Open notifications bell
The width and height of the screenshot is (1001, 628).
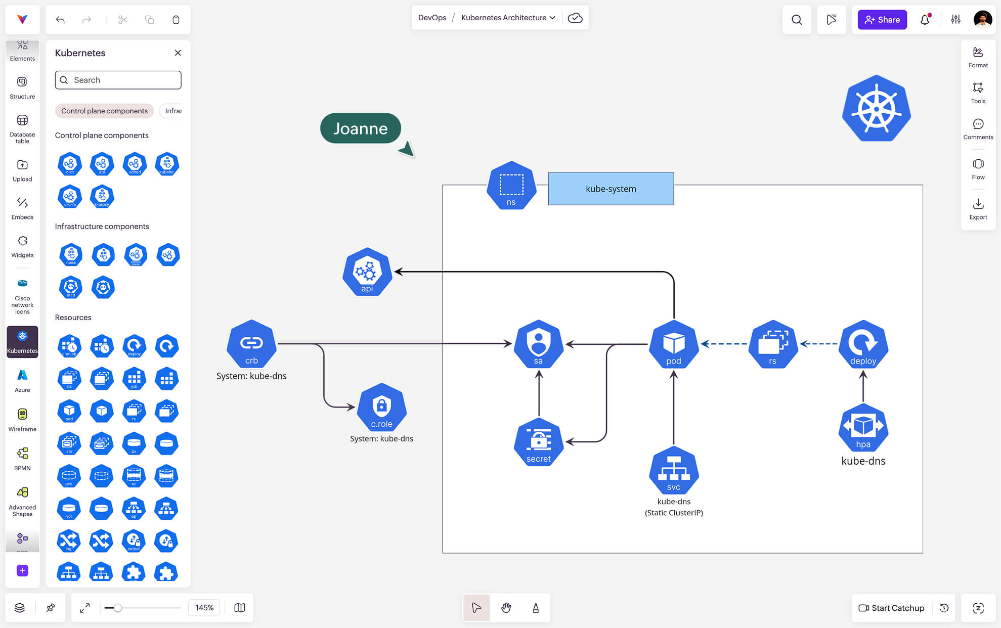tap(925, 20)
